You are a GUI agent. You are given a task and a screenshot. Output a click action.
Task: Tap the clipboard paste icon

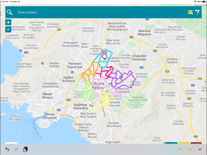pos(25,149)
